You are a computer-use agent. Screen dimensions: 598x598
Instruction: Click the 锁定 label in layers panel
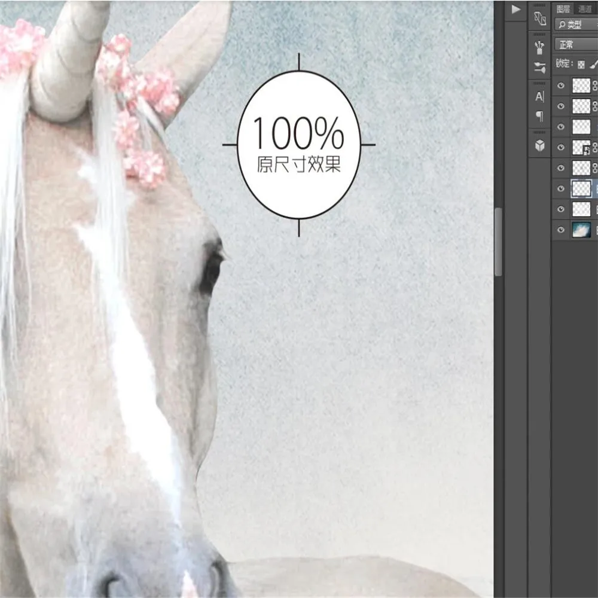point(564,64)
